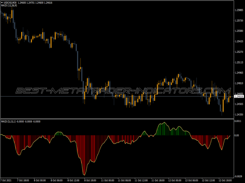Click price level 1.25270 on the scale
Viewport: 245px width, 183px height.
(x=239, y=52)
